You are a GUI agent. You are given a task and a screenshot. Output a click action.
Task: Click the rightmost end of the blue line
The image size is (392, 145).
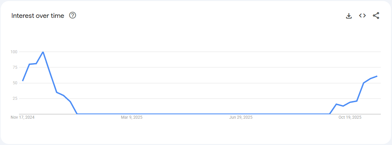[x=377, y=76]
